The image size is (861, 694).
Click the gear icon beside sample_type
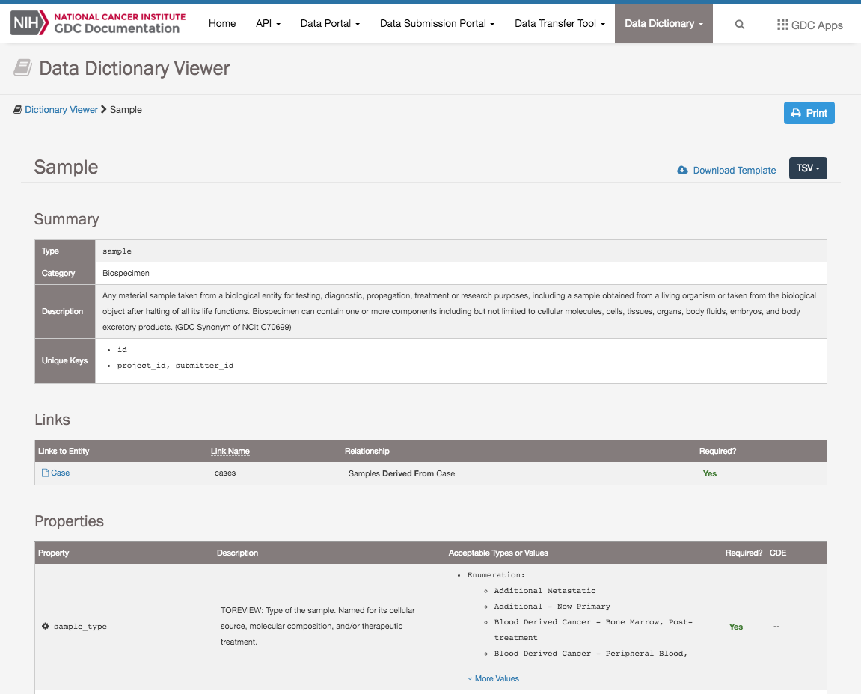coord(45,626)
